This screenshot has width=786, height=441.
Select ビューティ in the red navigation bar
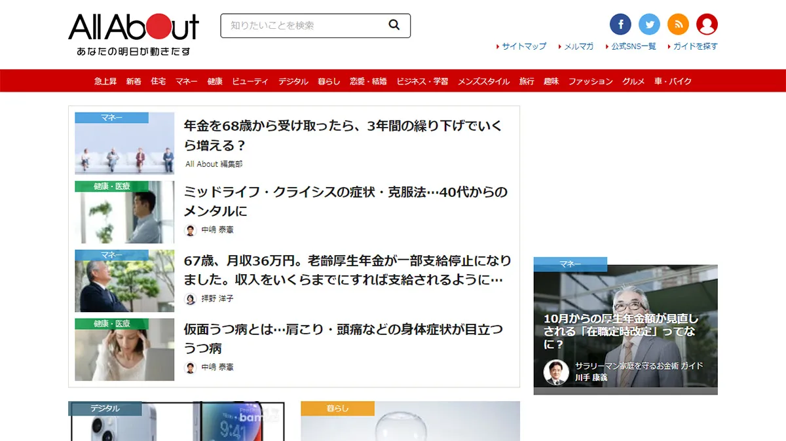click(250, 82)
